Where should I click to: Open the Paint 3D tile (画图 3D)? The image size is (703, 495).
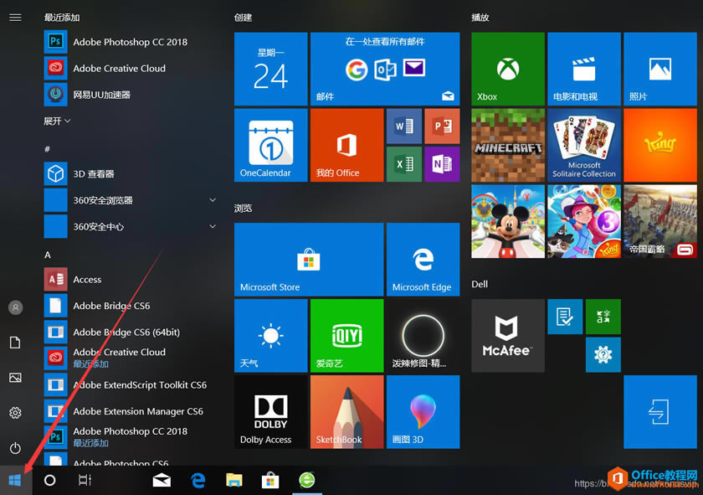click(x=423, y=412)
